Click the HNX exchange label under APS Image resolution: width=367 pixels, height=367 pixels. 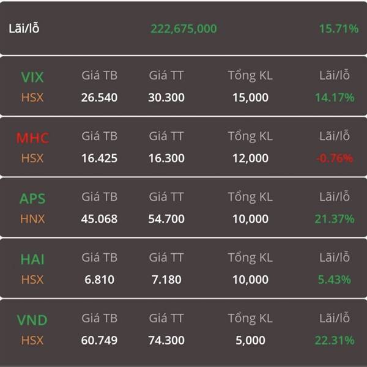coord(32,219)
